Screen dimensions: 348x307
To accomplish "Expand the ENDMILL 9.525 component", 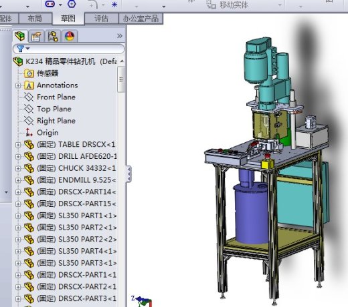I will (x=18, y=180).
